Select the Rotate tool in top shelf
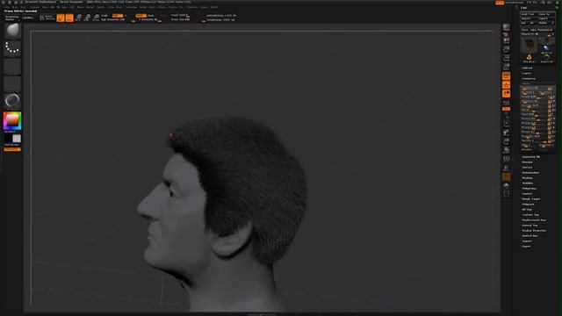The width and height of the screenshot is (562, 316). click(x=96, y=18)
